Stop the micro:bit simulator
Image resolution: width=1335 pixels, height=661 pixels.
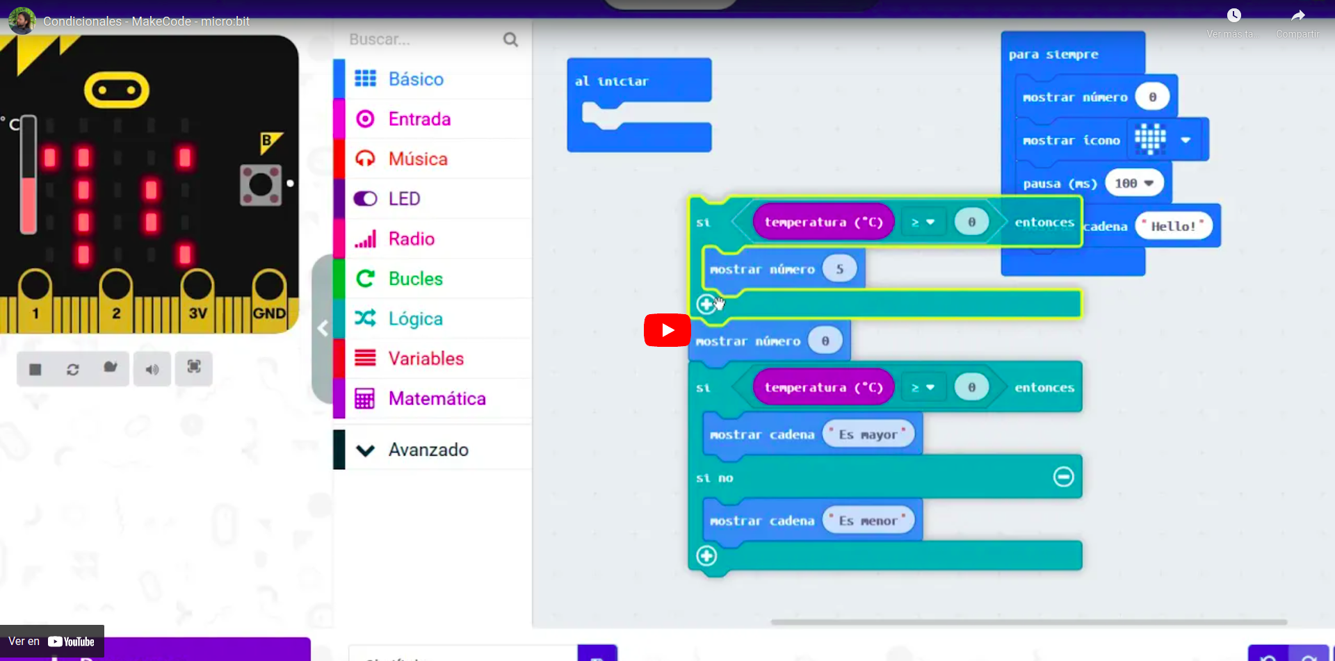click(35, 368)
